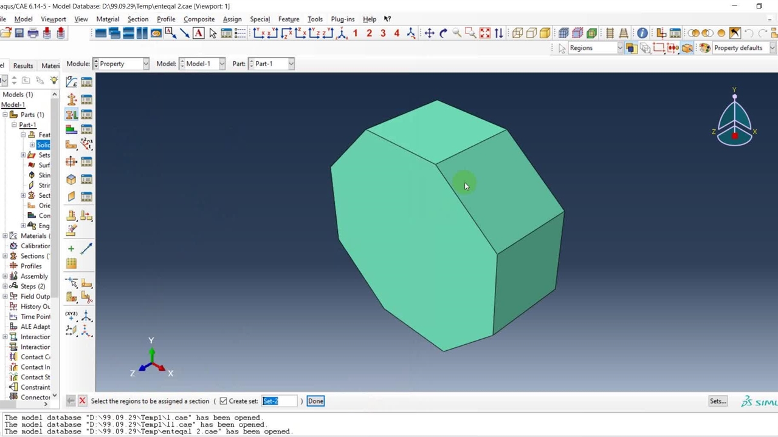Switch to the Results tab
The height and width of the screenshot is (437, 778).
click(23, 66)
